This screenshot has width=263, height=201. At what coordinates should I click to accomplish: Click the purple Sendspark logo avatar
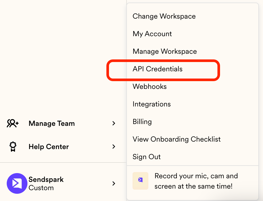tap(17, 183)
